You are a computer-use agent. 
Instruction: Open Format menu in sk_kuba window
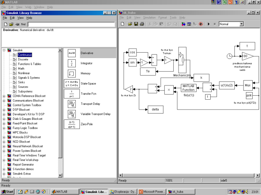click(163, 17)
